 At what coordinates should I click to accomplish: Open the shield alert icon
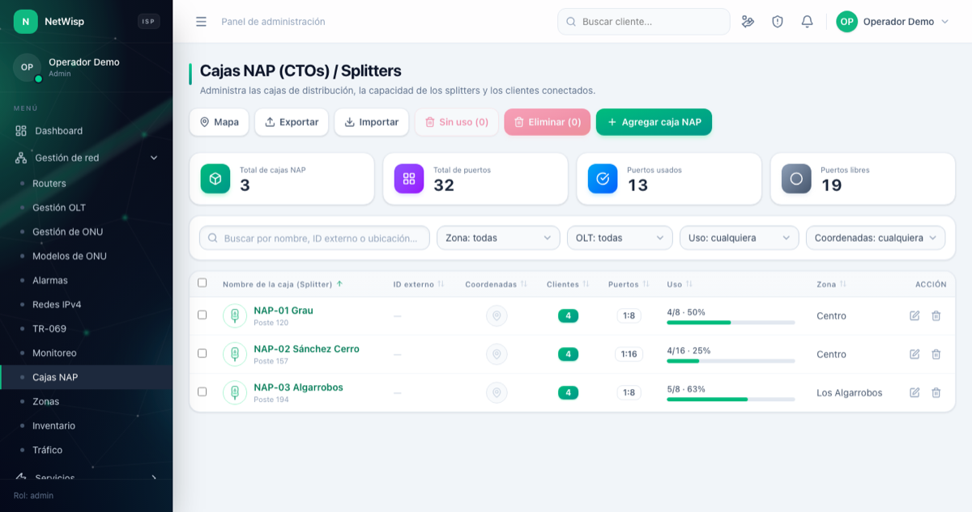pyautogui.click(x=778, y=22)
